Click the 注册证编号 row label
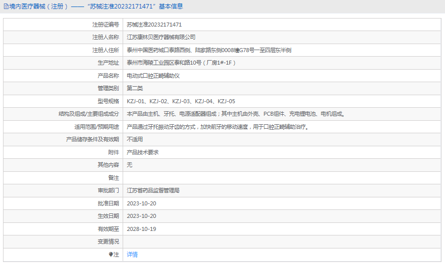445x265 pixels. (106, 25)
